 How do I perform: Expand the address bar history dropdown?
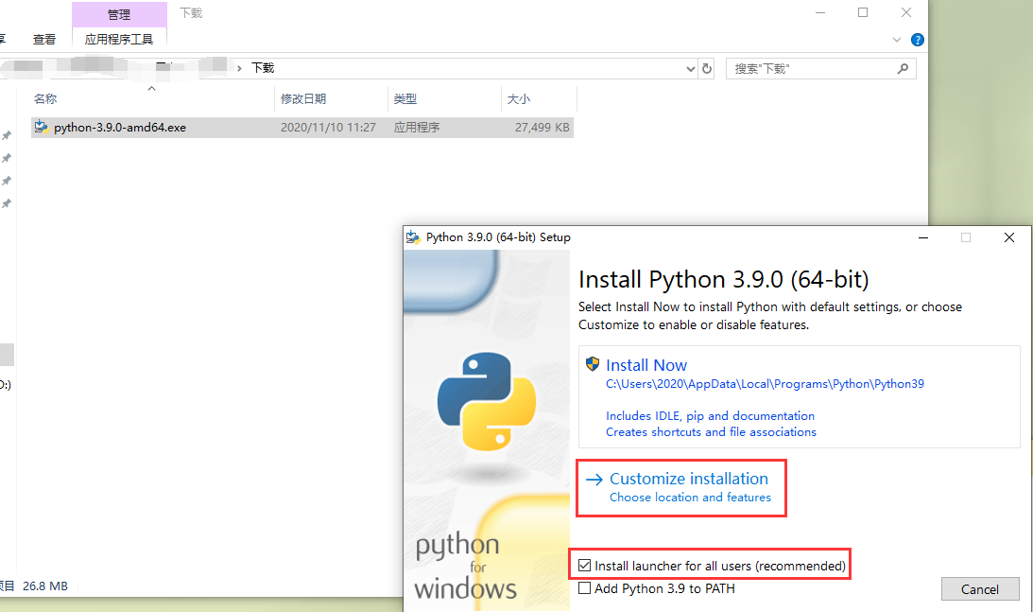[691, 69]
